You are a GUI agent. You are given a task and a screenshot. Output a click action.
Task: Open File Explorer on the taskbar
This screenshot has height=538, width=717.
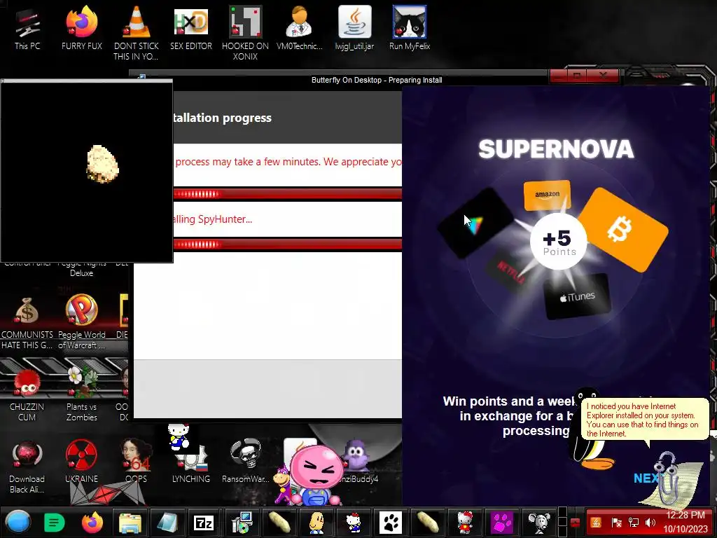point(130,522)
